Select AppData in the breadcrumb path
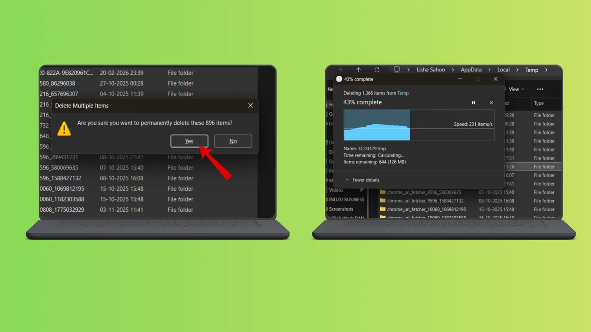Screen dimensions: 591x332 [471, 70]
